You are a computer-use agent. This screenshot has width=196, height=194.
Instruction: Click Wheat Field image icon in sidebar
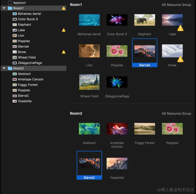(15, 57)
